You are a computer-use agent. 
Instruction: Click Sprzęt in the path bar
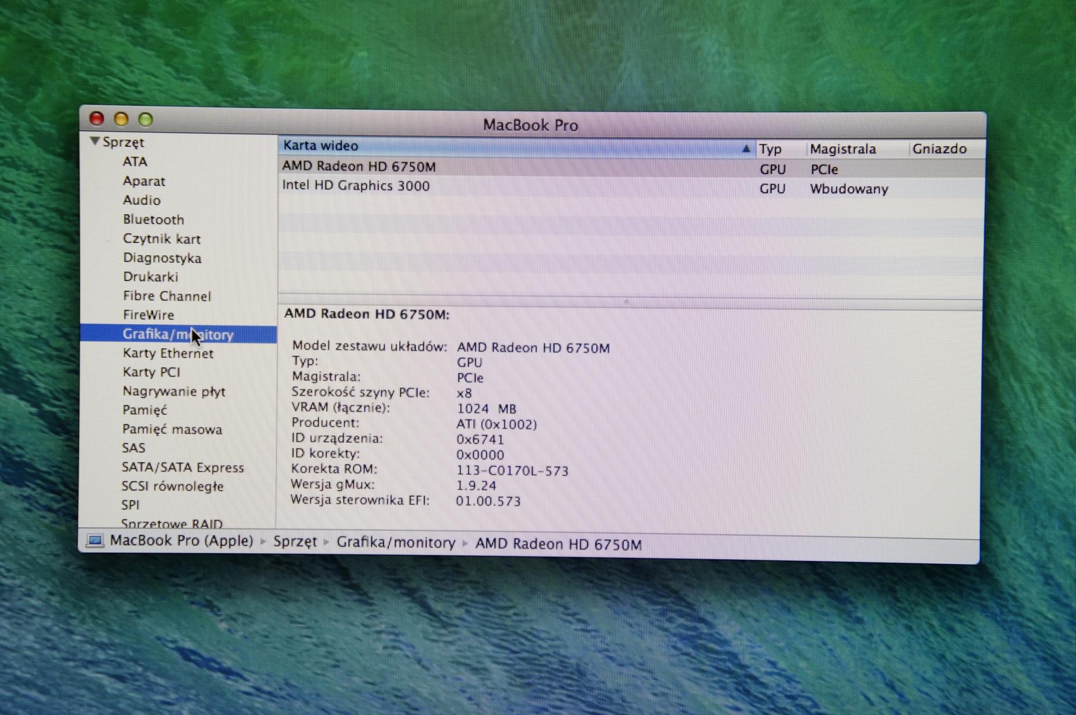(x=295, y=542)
